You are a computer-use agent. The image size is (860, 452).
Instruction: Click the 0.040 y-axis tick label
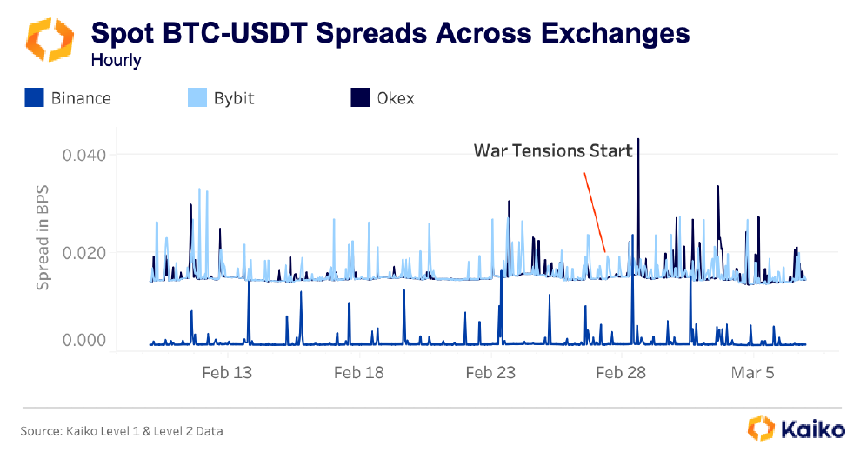point(82,155)
